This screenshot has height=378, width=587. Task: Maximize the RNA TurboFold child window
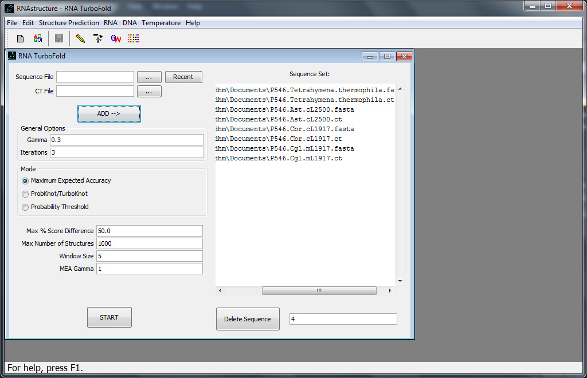387,57
